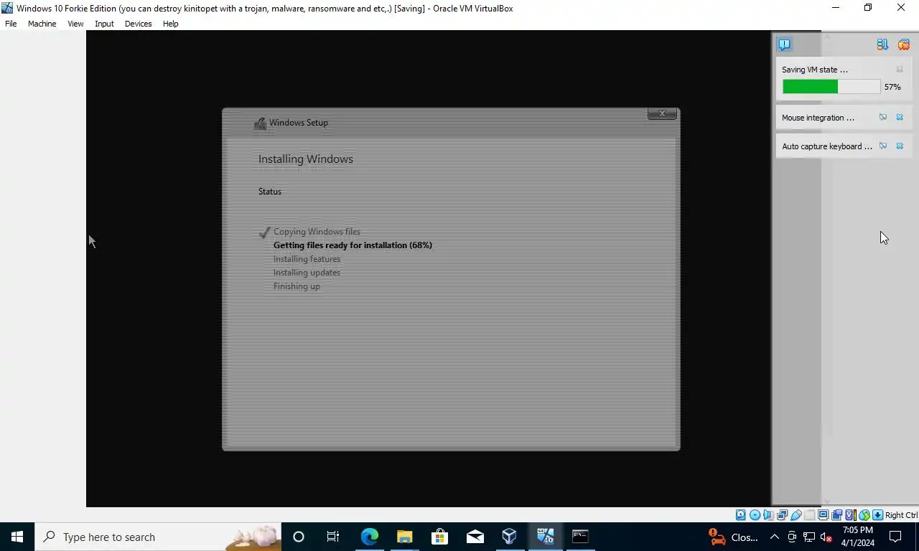Screen dimensions: 919x551
Task: Open Microsoft Store from the taskbar
Action: pos(439,537)
